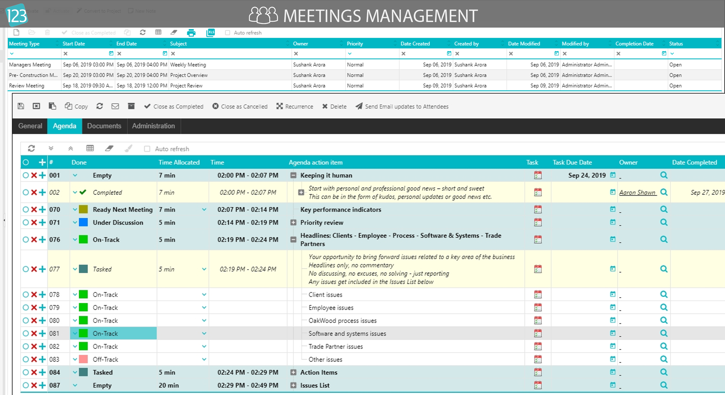The image size is (725, 395).
Task: Collapse the Keeping it human agenda item
Action: (x=293, y=175)
